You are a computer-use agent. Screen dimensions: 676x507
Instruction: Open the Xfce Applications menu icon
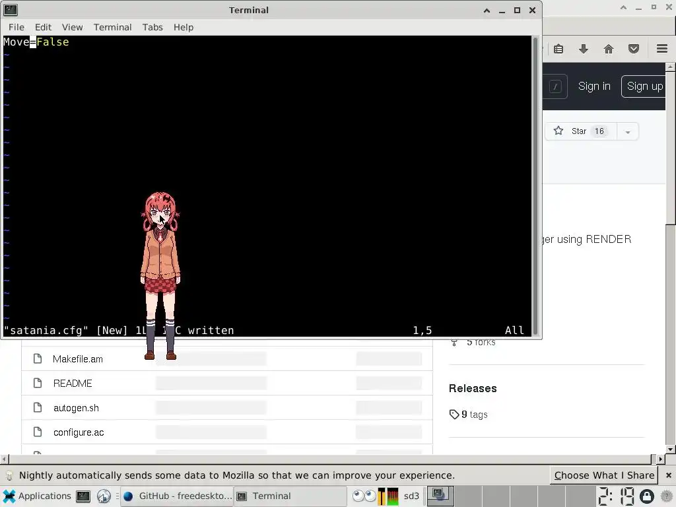(x=9, y=496)
